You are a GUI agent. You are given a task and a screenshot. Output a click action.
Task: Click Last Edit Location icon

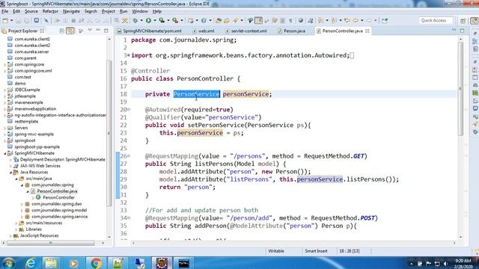point(347,20)
